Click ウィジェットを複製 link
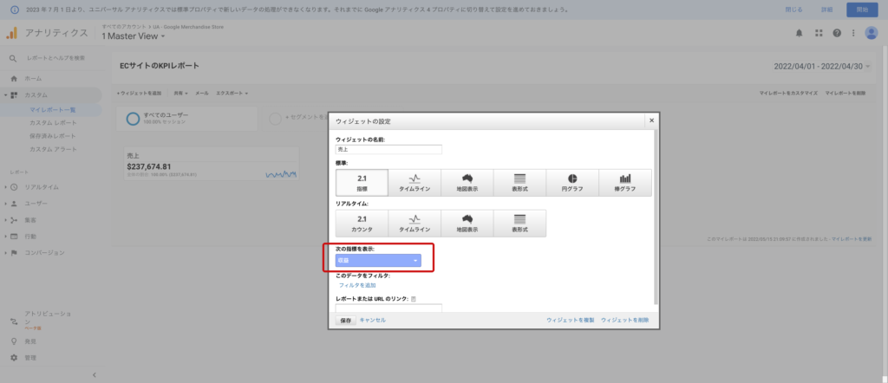 click(571, 321)
